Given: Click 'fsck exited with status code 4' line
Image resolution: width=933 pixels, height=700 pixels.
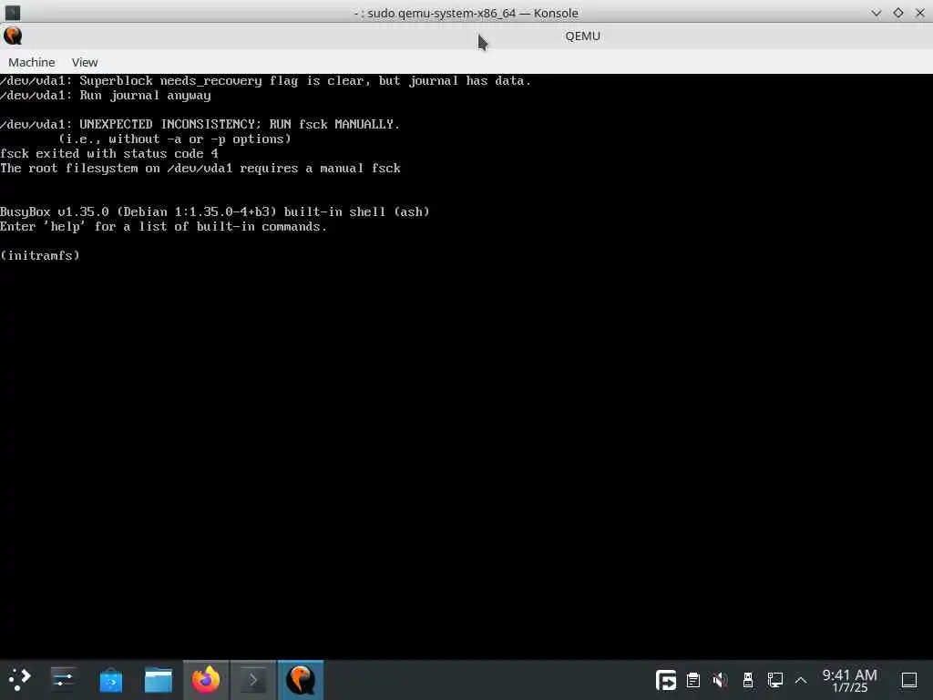Looking at the screenshot, I should (109, 153).
